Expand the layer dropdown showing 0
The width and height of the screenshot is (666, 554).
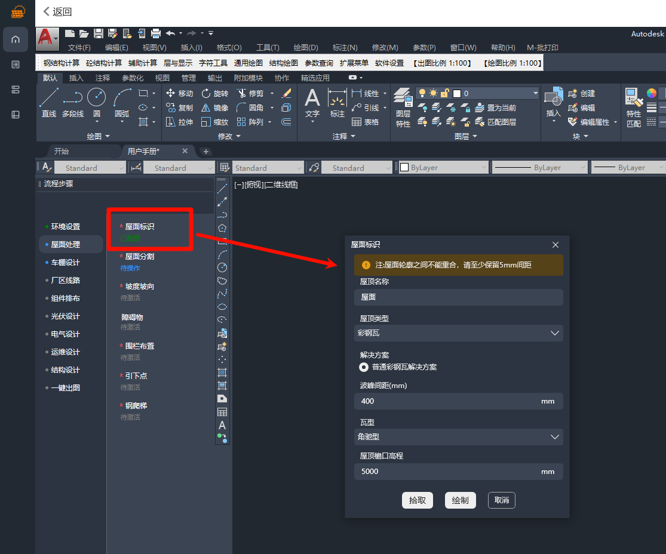click(x=535, y=93)
